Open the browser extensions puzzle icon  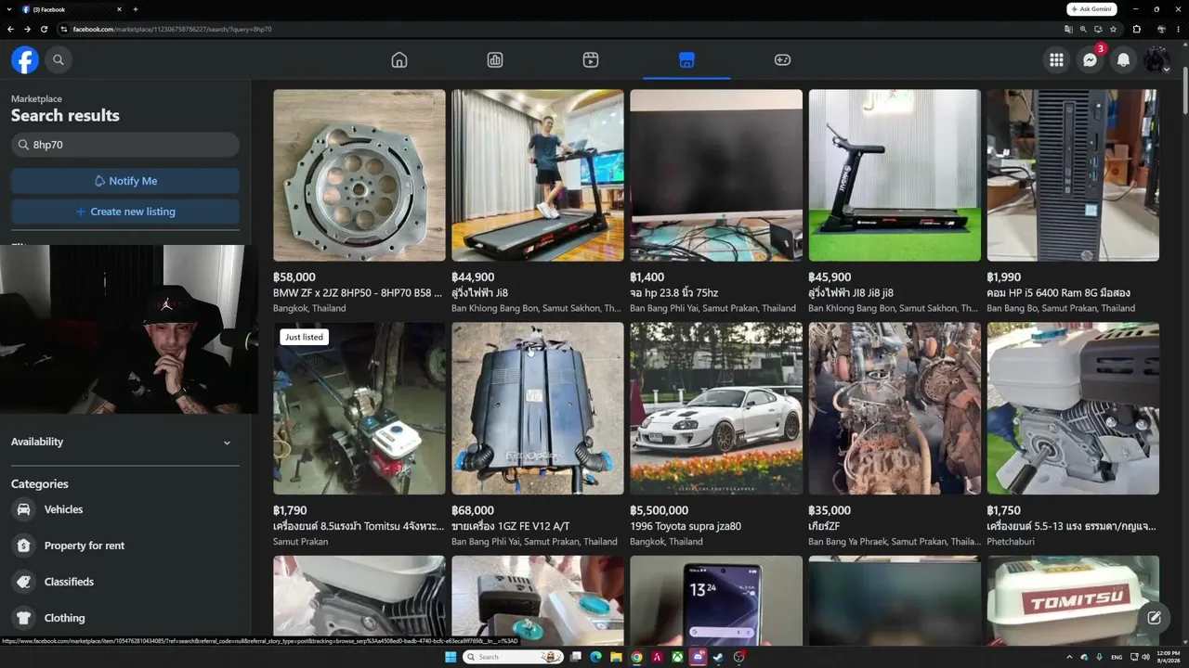coord(1136,29)
